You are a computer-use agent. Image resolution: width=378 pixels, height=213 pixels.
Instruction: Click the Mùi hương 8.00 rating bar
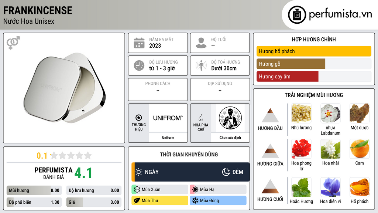[34, 190]
